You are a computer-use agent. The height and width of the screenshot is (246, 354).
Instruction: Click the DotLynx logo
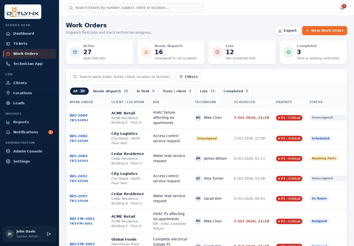(x=23, y=12)
